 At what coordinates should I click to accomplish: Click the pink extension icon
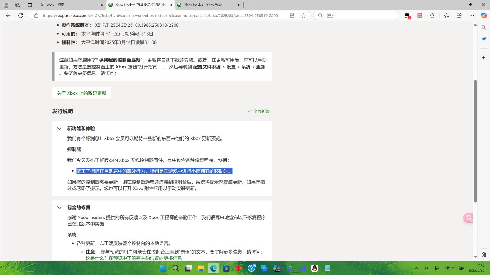(420, 16)
